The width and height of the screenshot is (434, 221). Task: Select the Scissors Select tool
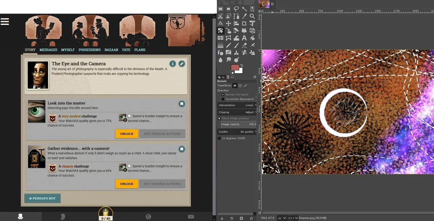(x=220, y=16)
